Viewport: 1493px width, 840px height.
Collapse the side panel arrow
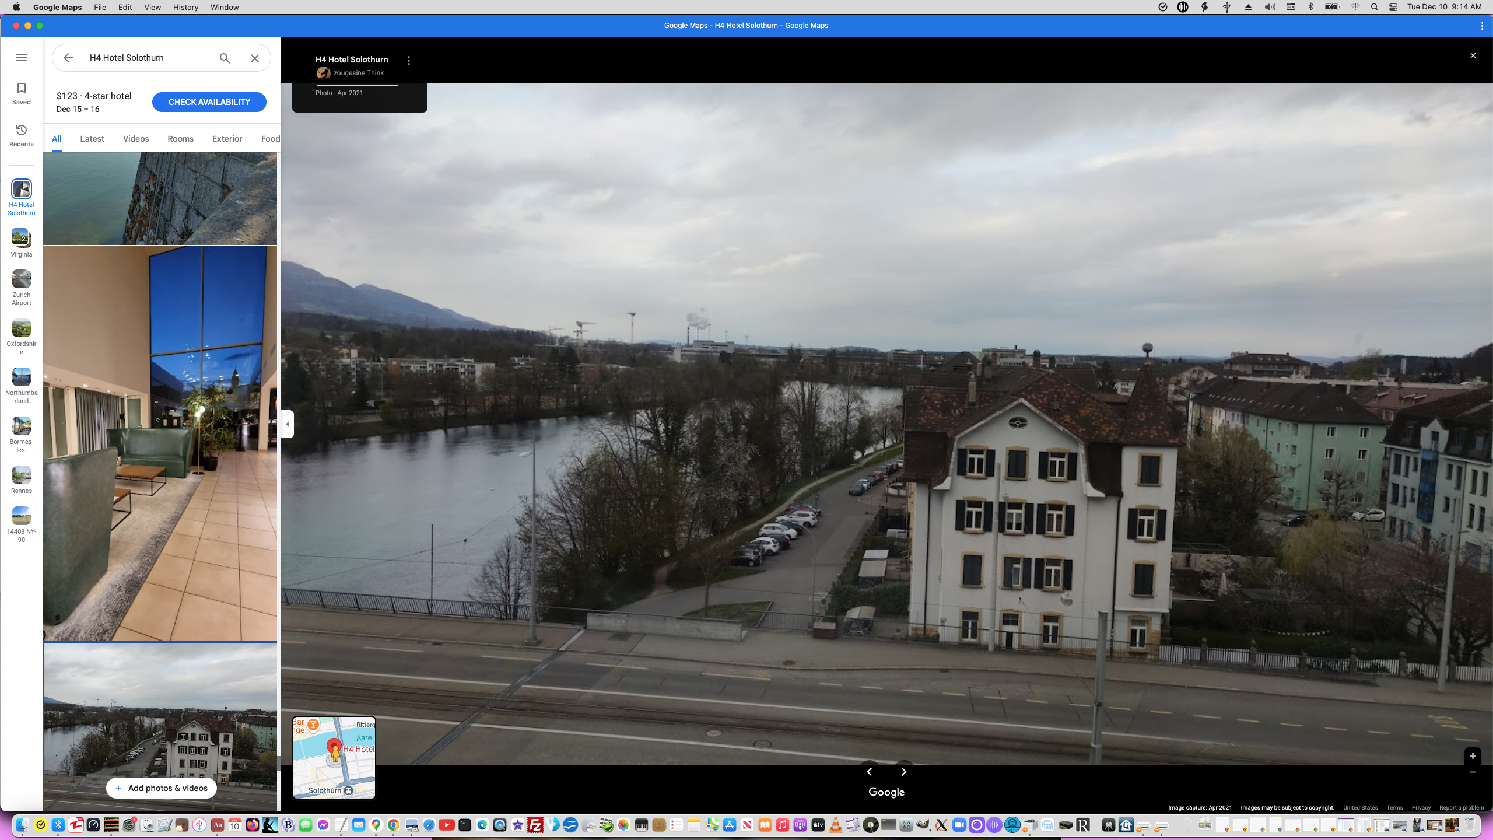tap(287, 424)
